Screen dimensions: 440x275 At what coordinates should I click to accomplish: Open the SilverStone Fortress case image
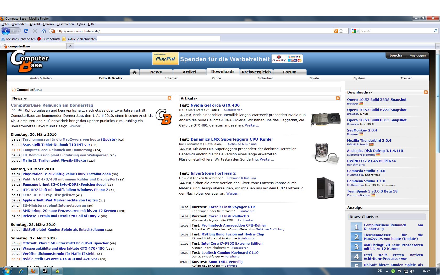[326, 188]
